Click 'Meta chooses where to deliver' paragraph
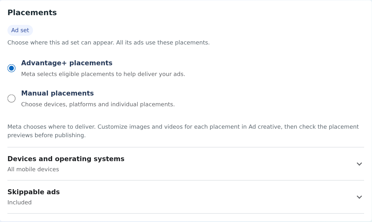Viewport: 372px width, 222px height. point(183,131)
